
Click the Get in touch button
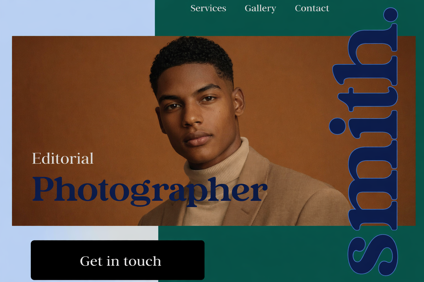pos(118,260)
